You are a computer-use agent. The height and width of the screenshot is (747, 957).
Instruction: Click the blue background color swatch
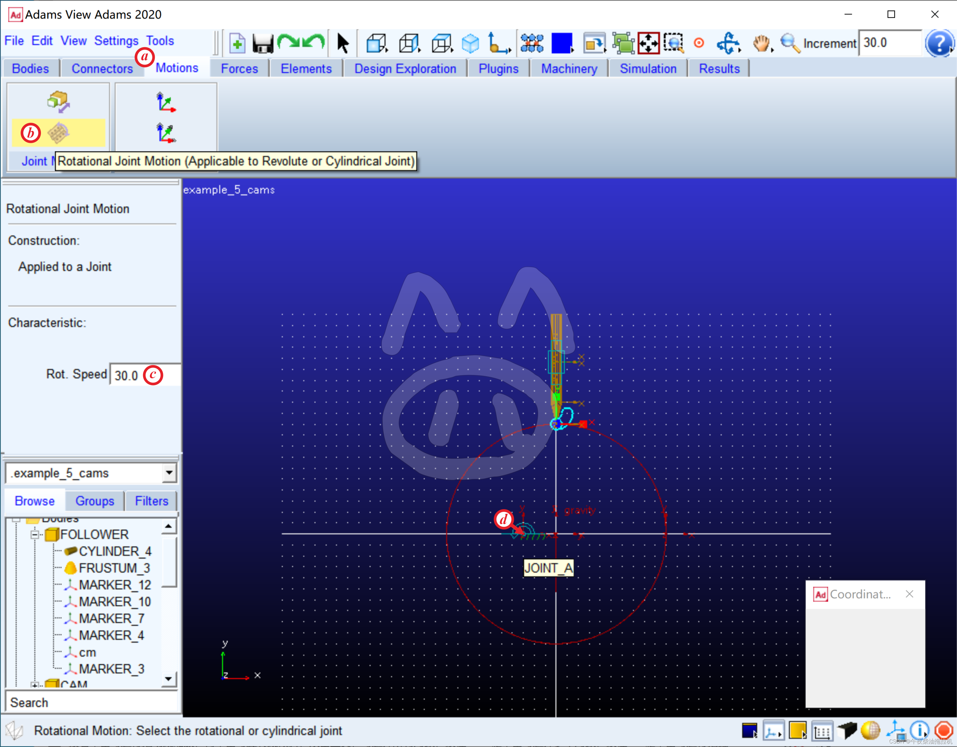561,43
